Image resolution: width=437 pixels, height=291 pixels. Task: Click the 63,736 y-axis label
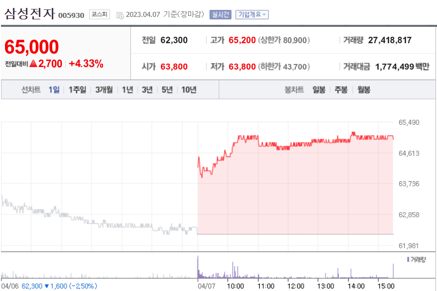coord(409,184)
